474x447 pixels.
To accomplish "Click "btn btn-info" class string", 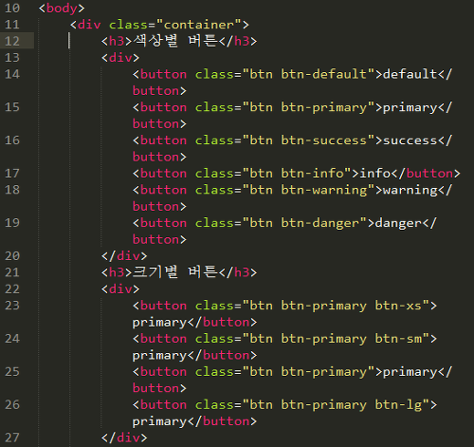I will 297,173.
